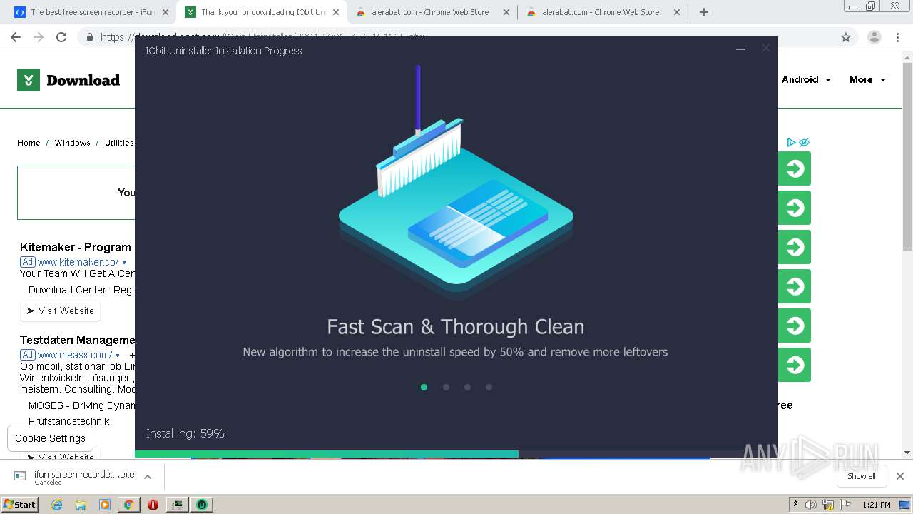Go to Windows breadcrumb
This screenshot has height=514, width=913.
point(72,143)
